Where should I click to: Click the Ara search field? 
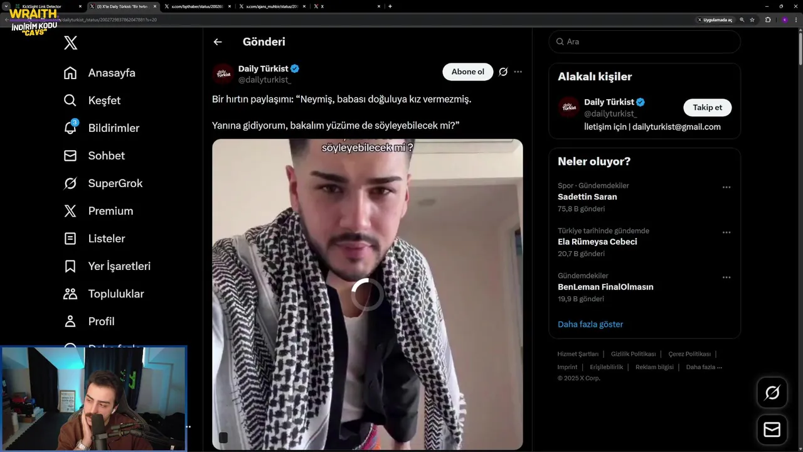tap(645, 41)
